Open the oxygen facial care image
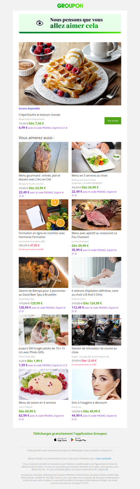 coord(96,384)
